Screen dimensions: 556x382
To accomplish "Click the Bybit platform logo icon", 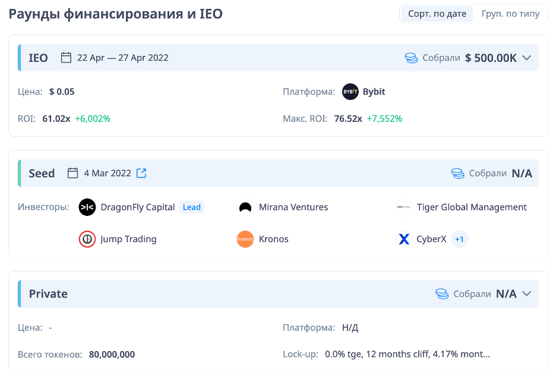I will pyautogui.click(x=350, y=92).
